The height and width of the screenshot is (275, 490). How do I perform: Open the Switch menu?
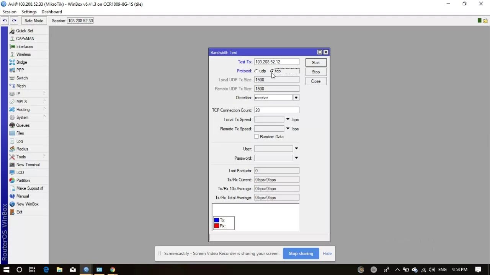point(22,78)
